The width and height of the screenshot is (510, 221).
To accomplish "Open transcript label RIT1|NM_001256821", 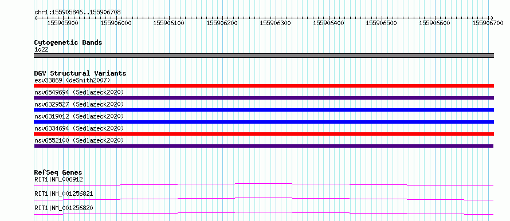I will (64, 194).
